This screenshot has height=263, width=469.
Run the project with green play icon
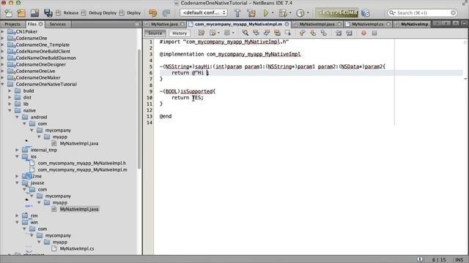pos(265,13)
